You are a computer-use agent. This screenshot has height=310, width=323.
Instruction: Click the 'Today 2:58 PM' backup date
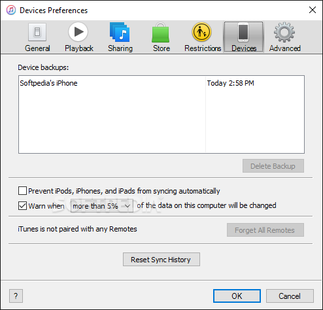tap(230, 83)
